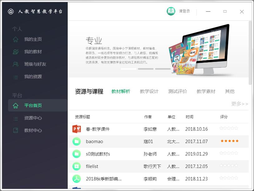Switch to 其他 tab

pyautogui.click(x=230, y=91)
